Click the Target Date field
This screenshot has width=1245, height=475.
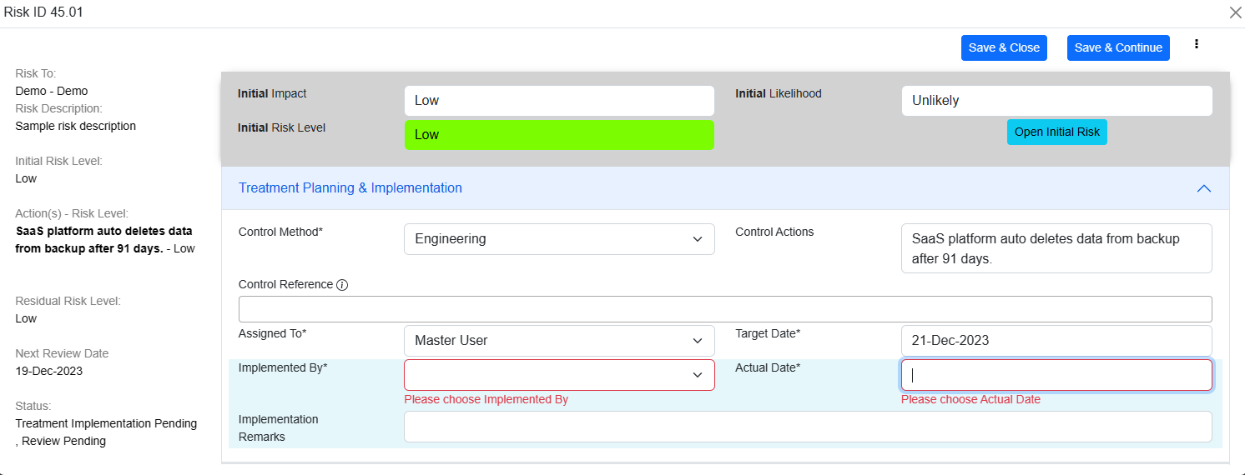[1056, 341]
